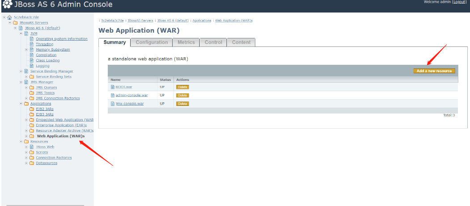Screen dimensions: 470x206
Task: Select Threading in the tree
Action: point(44,44)
